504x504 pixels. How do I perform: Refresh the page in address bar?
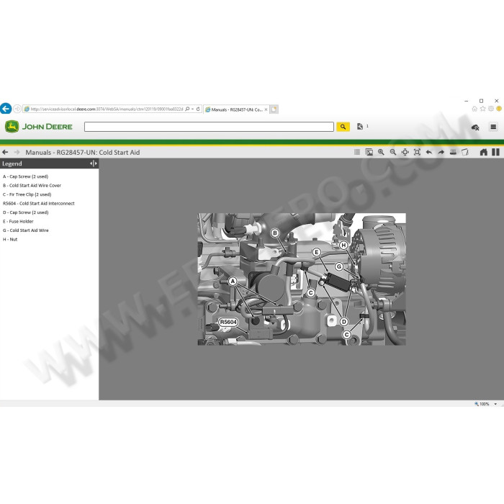(x=198, y=109)
